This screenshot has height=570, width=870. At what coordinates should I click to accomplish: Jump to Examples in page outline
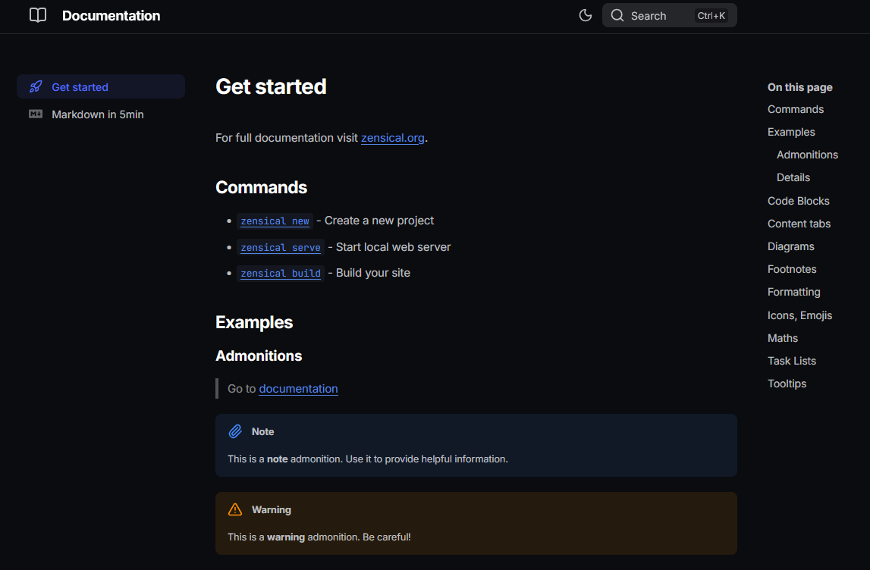click(x=790, y=132)
